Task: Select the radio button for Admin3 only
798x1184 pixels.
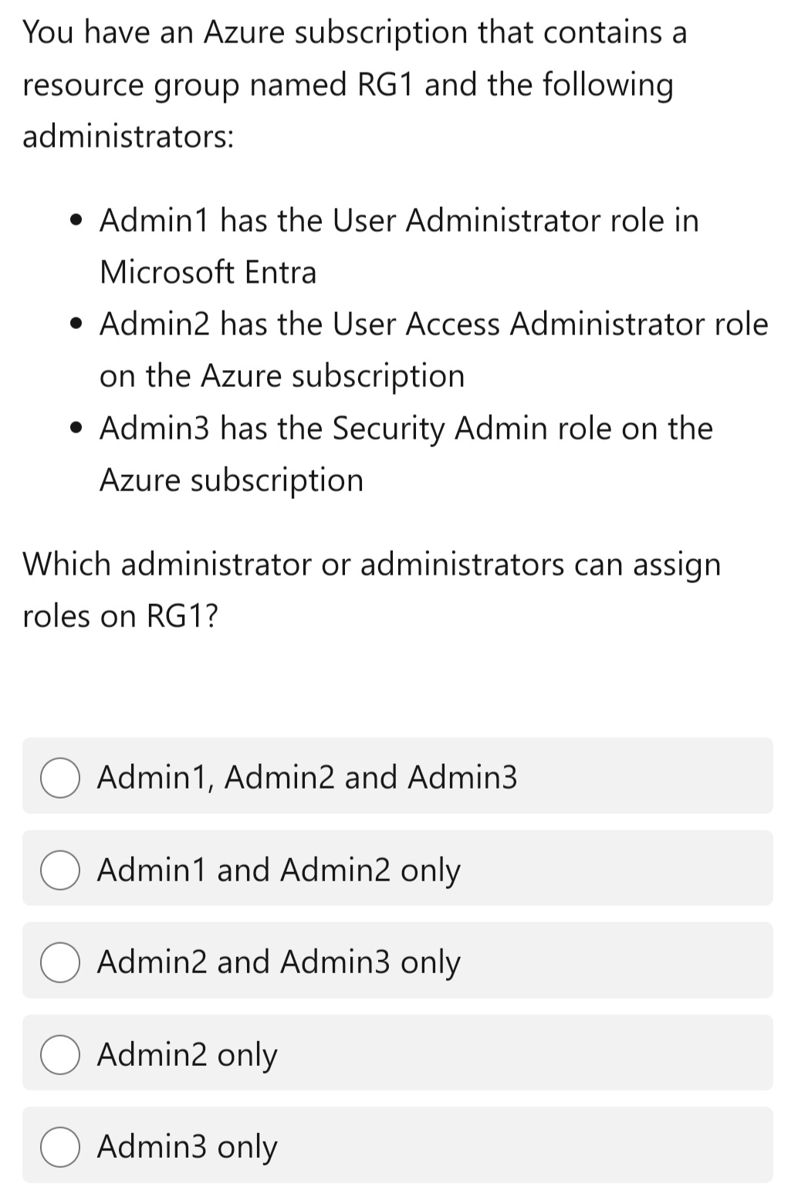Action: (x=59, y=1148)
